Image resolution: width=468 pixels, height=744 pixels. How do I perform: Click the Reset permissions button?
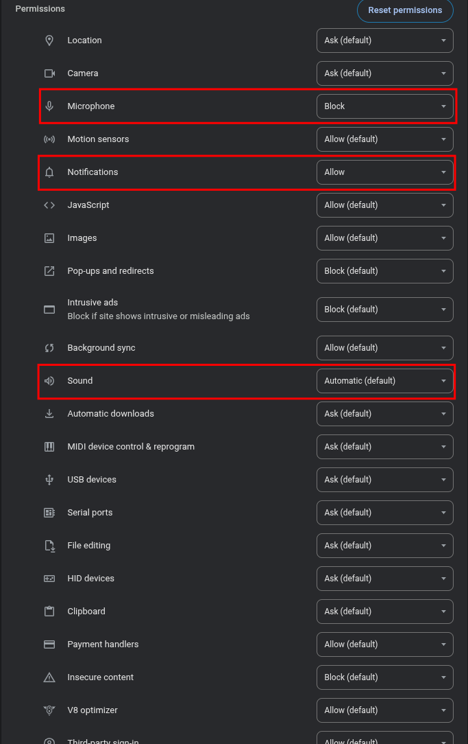coord(405,10)
